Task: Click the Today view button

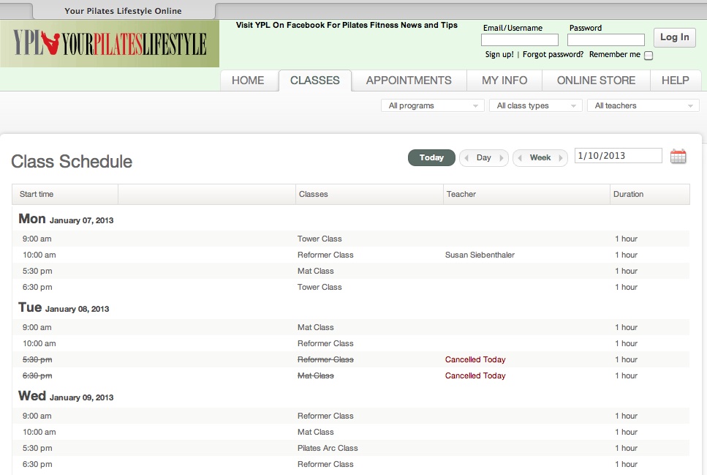Action: pos(431,157)
